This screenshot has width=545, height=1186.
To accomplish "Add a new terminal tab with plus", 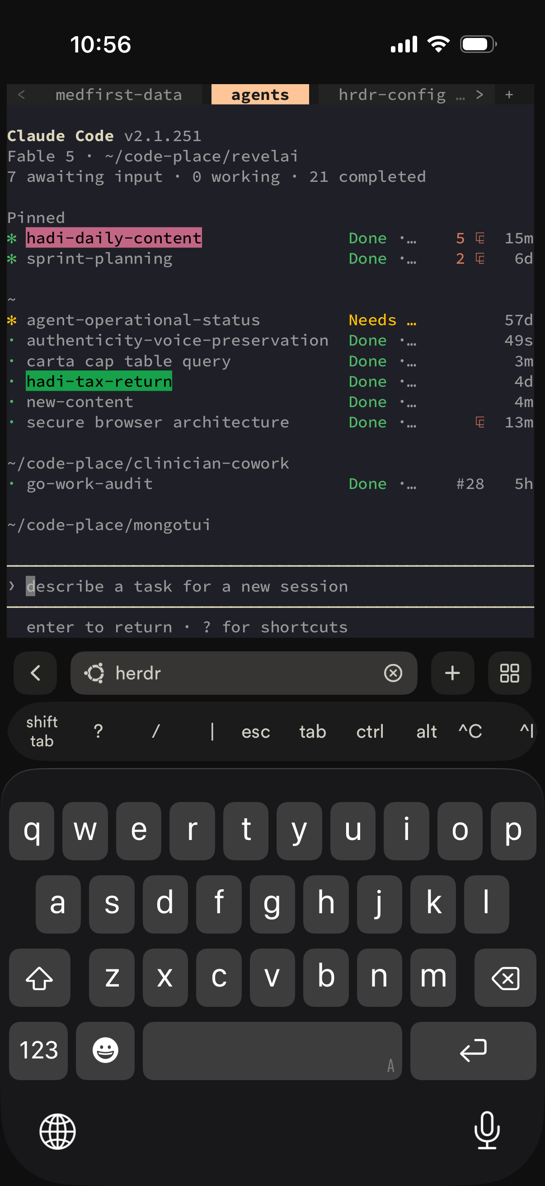I will pyautogui.click(x=509, y=95).
